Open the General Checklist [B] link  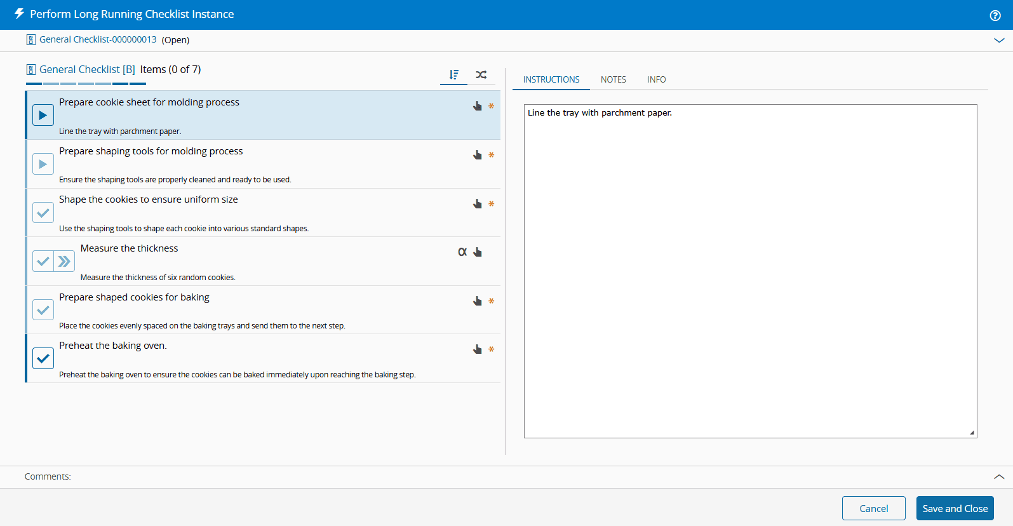(x=87, y=69)
